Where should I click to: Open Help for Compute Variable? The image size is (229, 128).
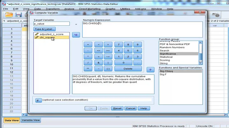click(144, 108)
